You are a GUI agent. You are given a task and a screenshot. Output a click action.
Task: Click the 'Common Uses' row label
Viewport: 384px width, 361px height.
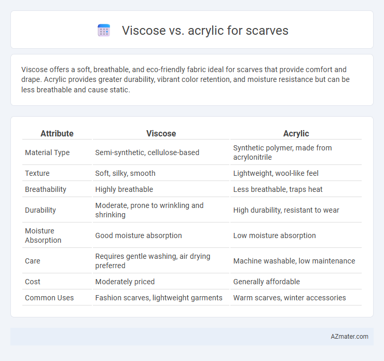[x=49, y=298]
